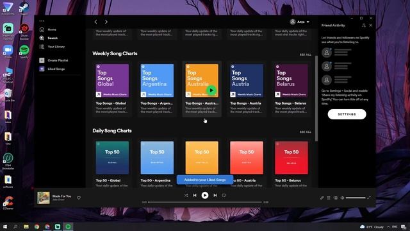Open the lyrics microphone icon
The height and width of the screenshot is (231, 410).
(x=322, y=198)
